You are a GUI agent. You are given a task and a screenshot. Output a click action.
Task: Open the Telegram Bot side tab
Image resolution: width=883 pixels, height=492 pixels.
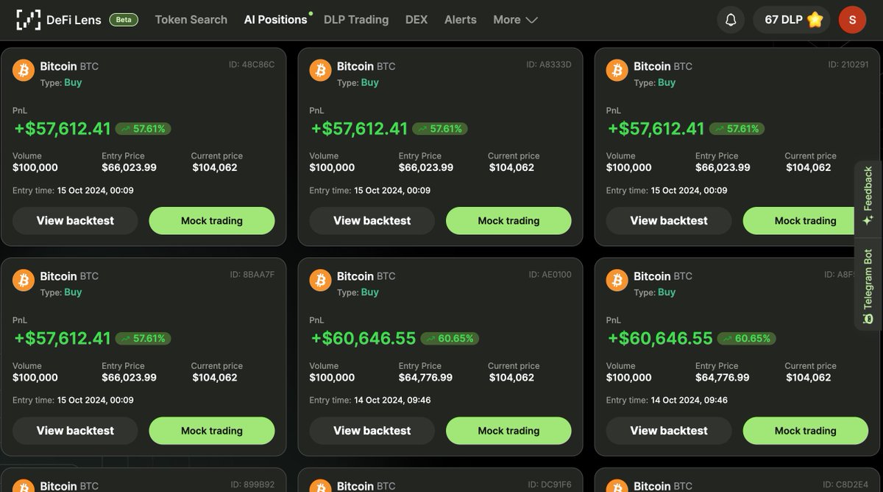coord(868,286)
